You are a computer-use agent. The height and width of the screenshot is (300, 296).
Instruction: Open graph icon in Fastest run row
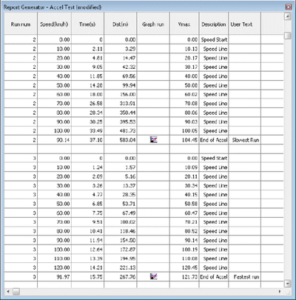153,276
